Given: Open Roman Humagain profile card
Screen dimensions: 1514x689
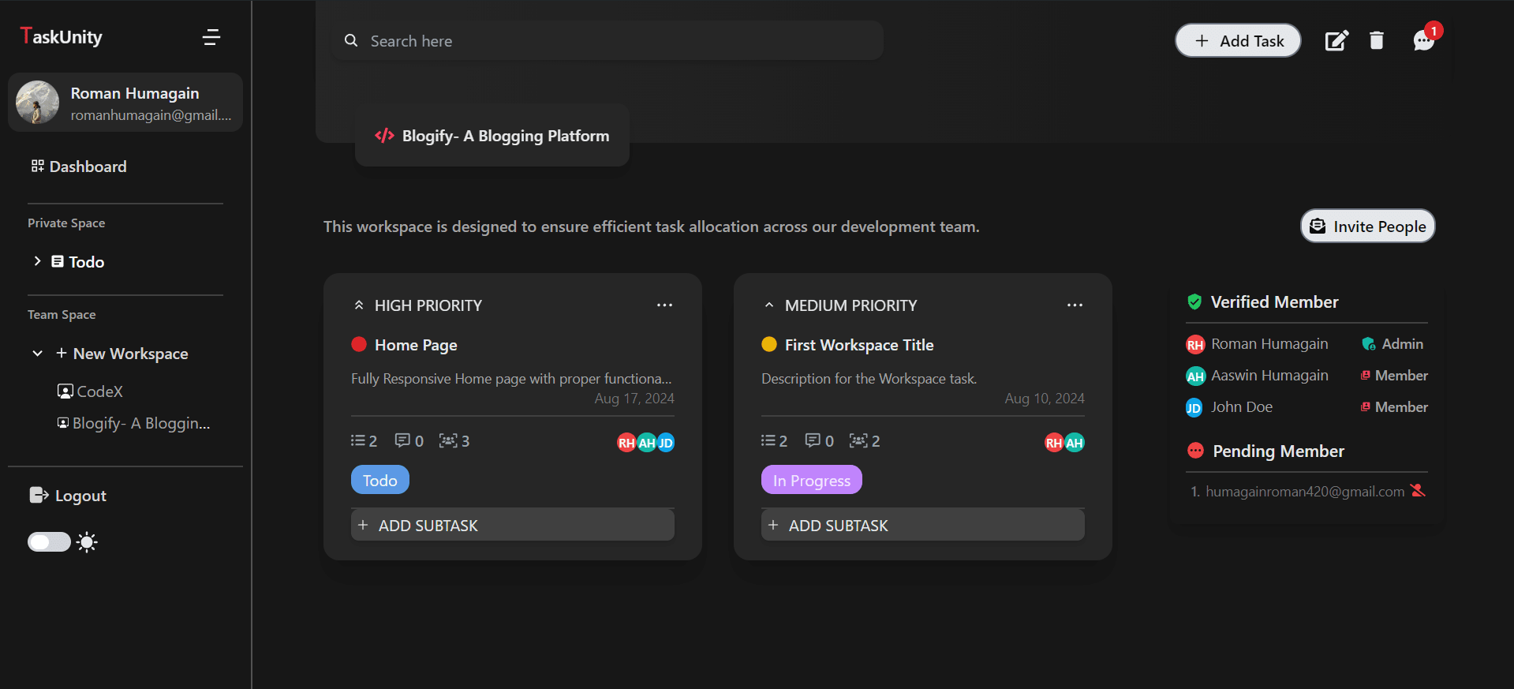Looking at the screenshot, I should 125,103.
